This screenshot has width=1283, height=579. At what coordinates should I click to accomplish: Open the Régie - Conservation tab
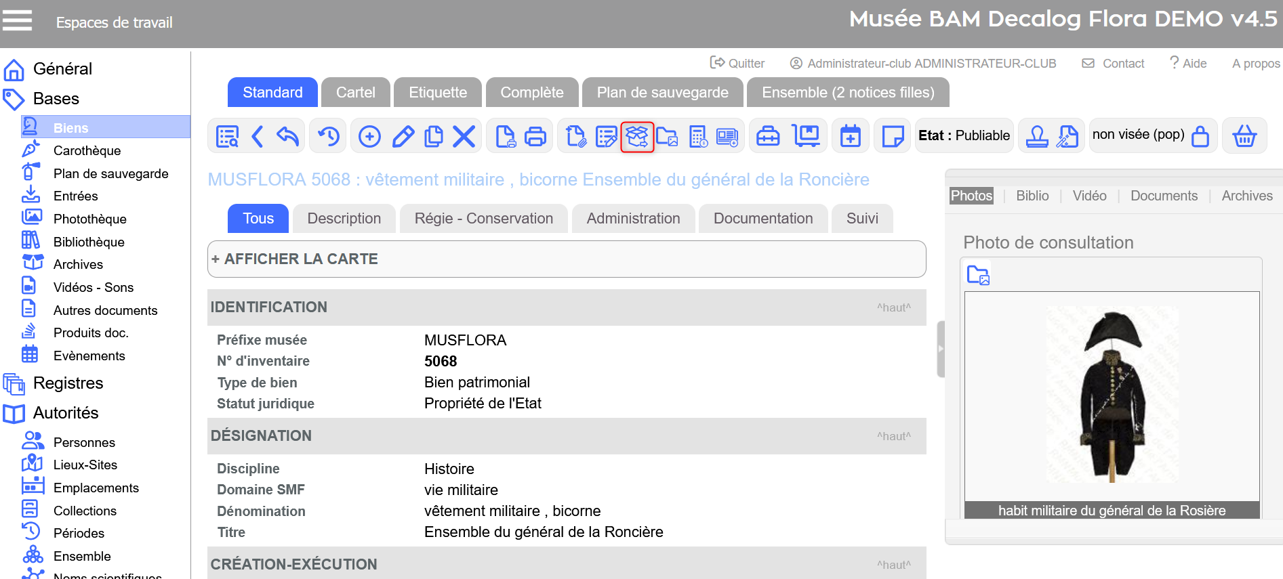(x=483, y=219)
